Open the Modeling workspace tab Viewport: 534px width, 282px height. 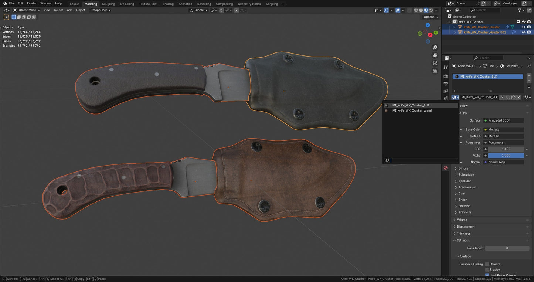pos(91,4)
